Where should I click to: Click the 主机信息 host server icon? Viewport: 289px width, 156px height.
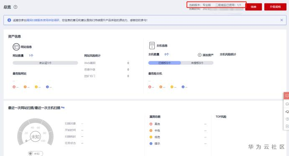click(x=152, y=45)
